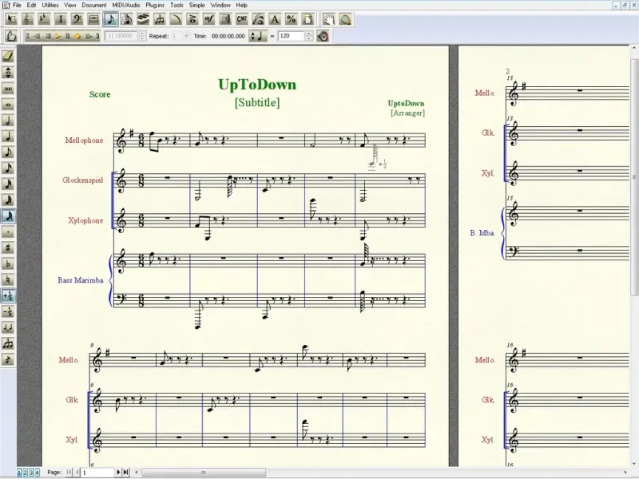Select the Key Signature tool
Screen dimensions: 639x479
point(44,19)
